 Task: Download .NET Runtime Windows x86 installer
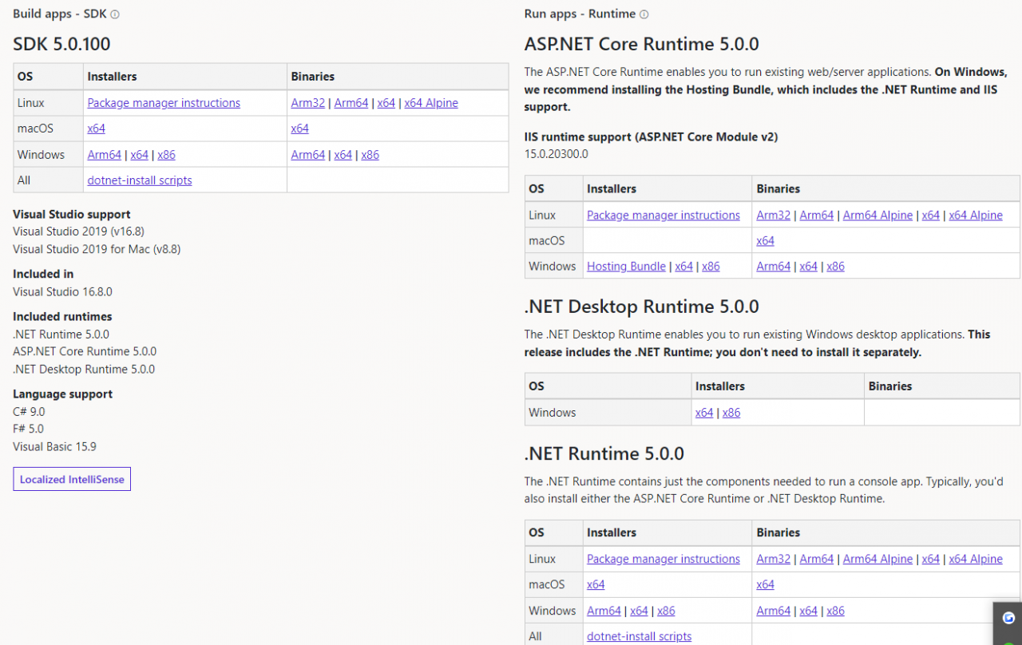point(667,611)
